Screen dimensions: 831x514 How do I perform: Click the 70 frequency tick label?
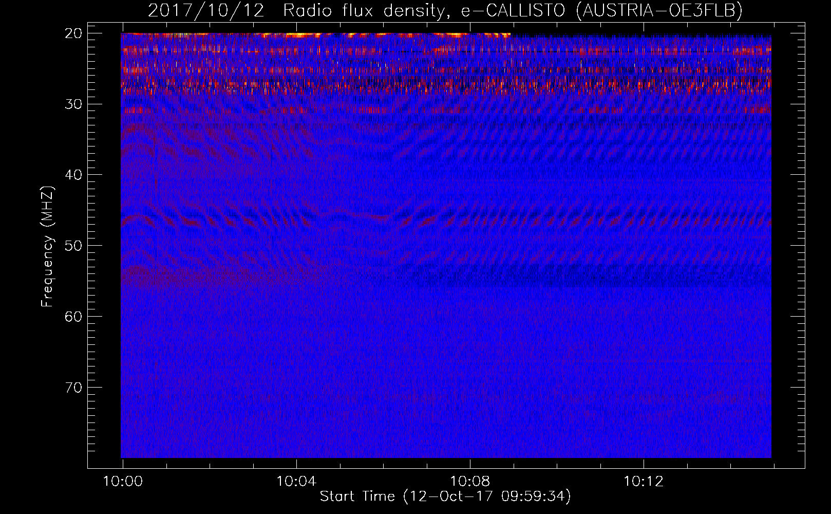73,387
